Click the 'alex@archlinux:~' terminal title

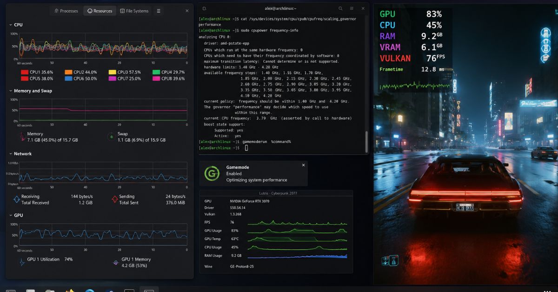click(x=280, y=9)
